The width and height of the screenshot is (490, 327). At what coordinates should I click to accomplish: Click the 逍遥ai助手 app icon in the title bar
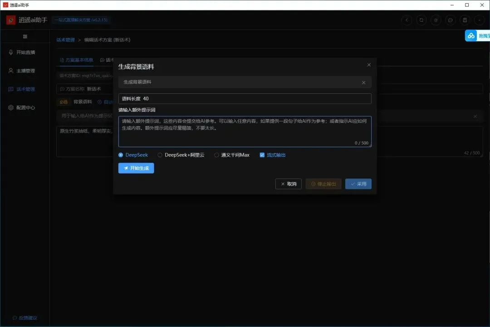5,5
